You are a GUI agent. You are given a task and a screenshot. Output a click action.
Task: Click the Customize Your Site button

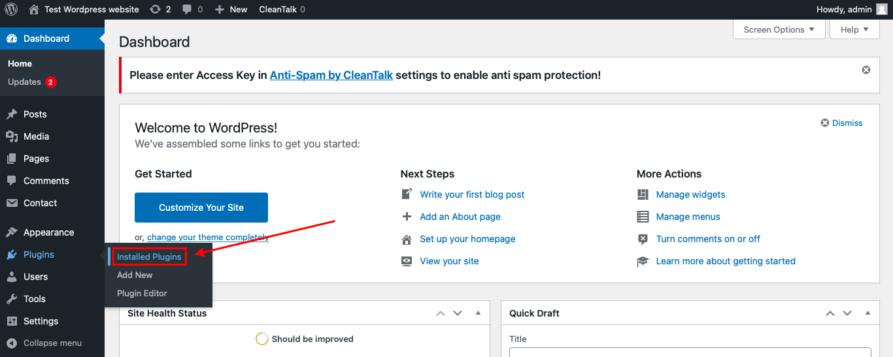coord(201,208)
